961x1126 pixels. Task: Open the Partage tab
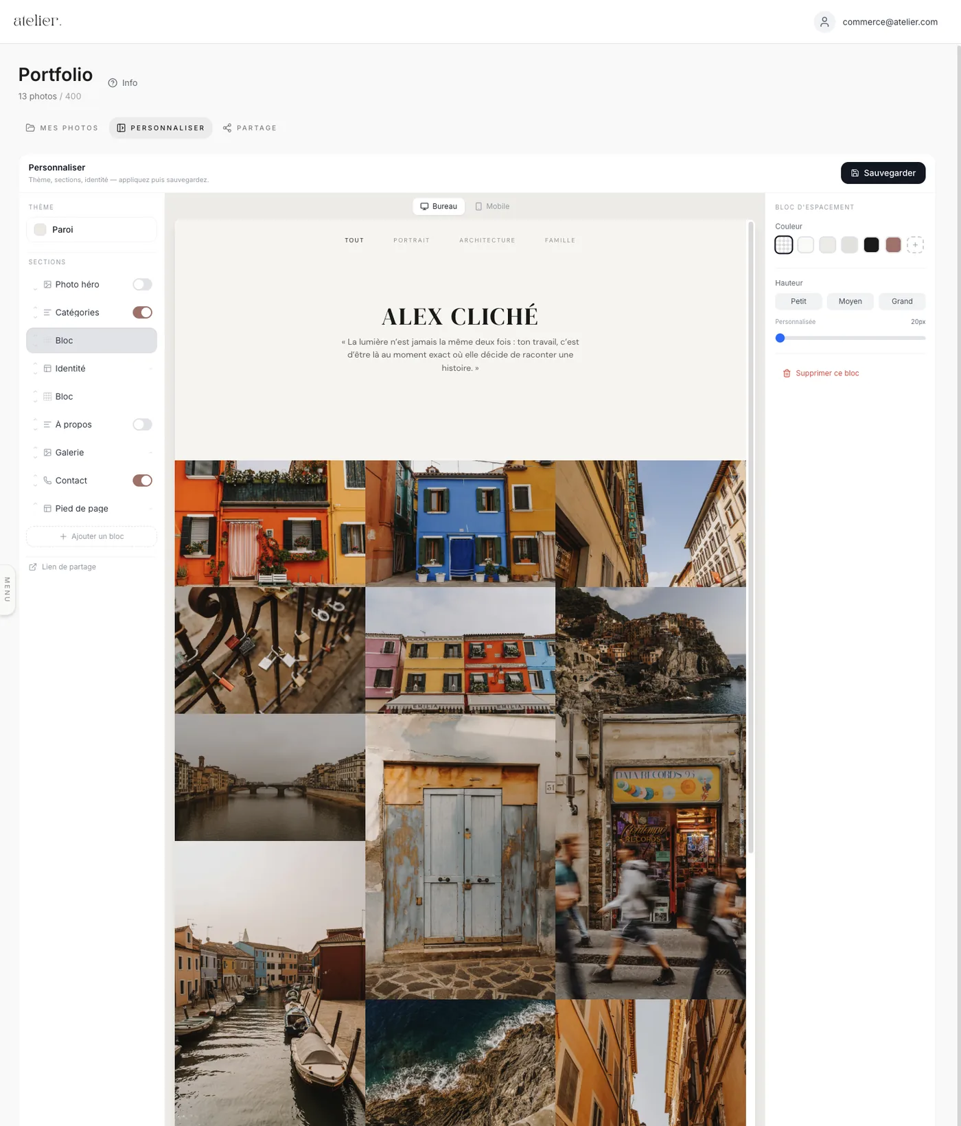click(250, 128)
